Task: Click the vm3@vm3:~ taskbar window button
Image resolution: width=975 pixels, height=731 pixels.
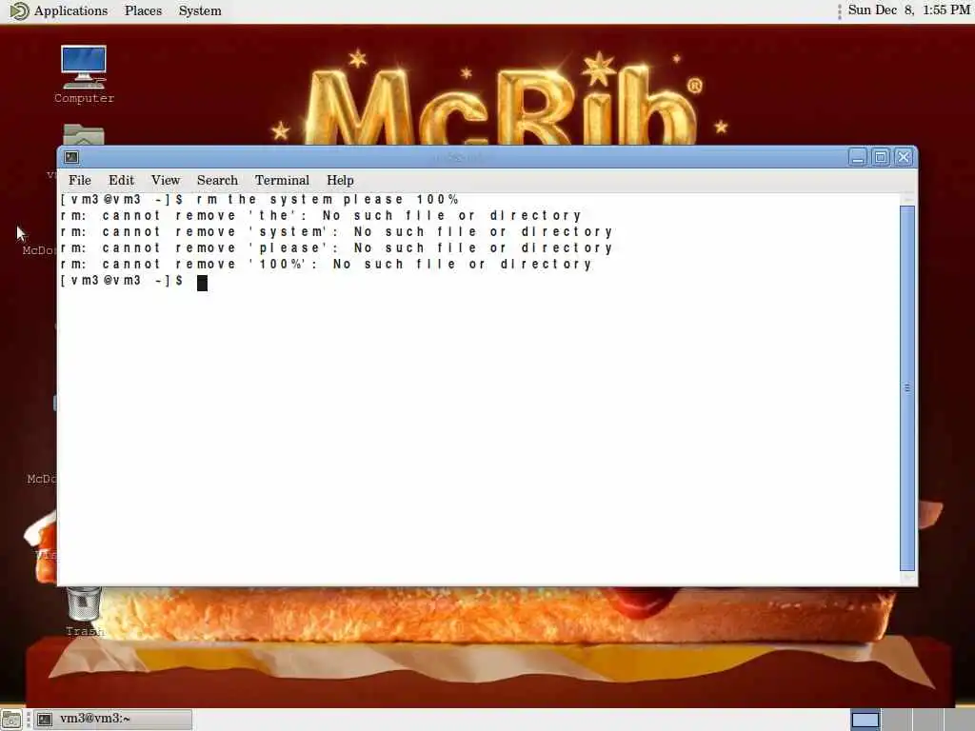Action: 112,720
